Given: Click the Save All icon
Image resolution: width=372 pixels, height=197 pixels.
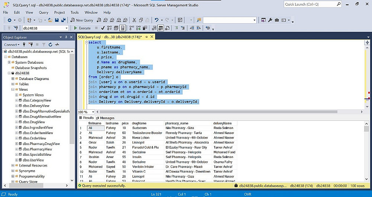Looking at the screenshot, I should click(x=64, y=20).
